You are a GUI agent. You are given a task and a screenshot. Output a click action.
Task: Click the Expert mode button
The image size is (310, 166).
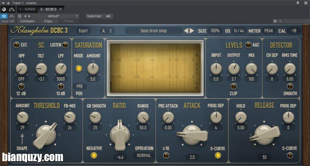click(x=83, y=31)
